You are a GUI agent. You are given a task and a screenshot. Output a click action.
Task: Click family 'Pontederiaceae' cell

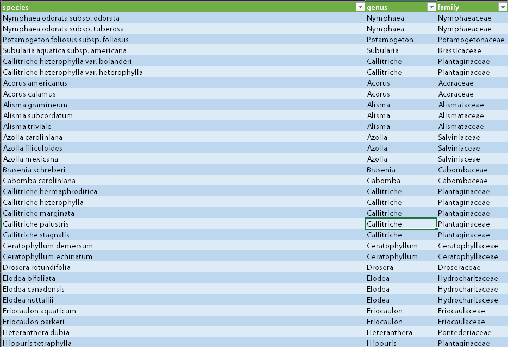coord(472,332)
